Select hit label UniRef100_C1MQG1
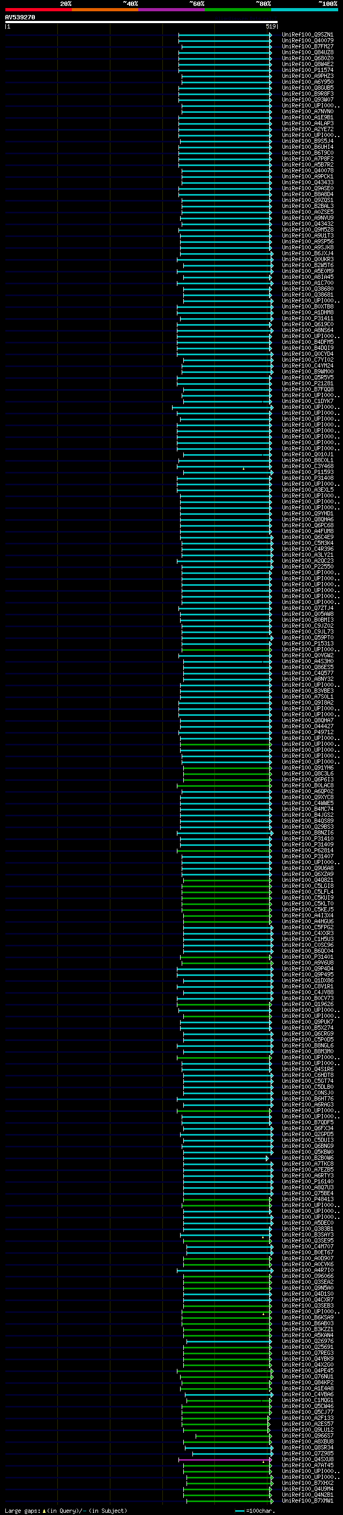The height and width of the screenshot is (1515, 343). 308,1400
